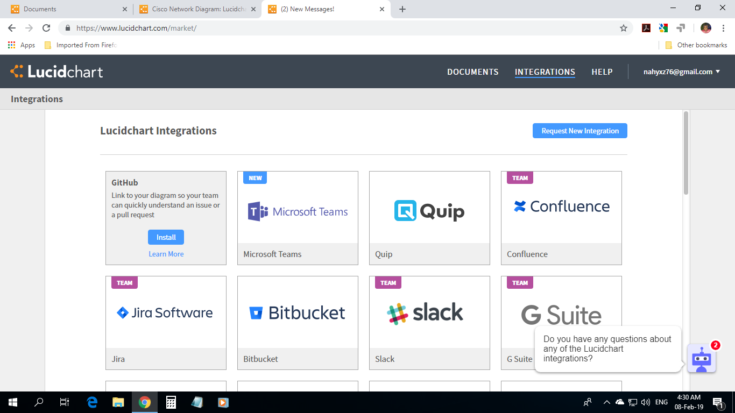Image resolution: width=735 pixels, height=413 pixels.
Task: Open Calculator from the taskbar
Action: pos(171,402)
